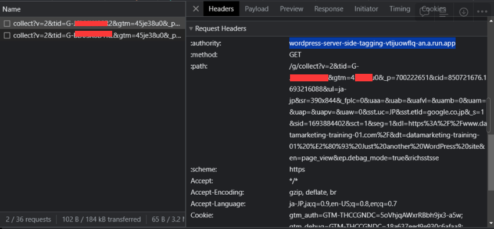Switch to the Timing tab
This screenshot has height=229, width=494.
399,9
